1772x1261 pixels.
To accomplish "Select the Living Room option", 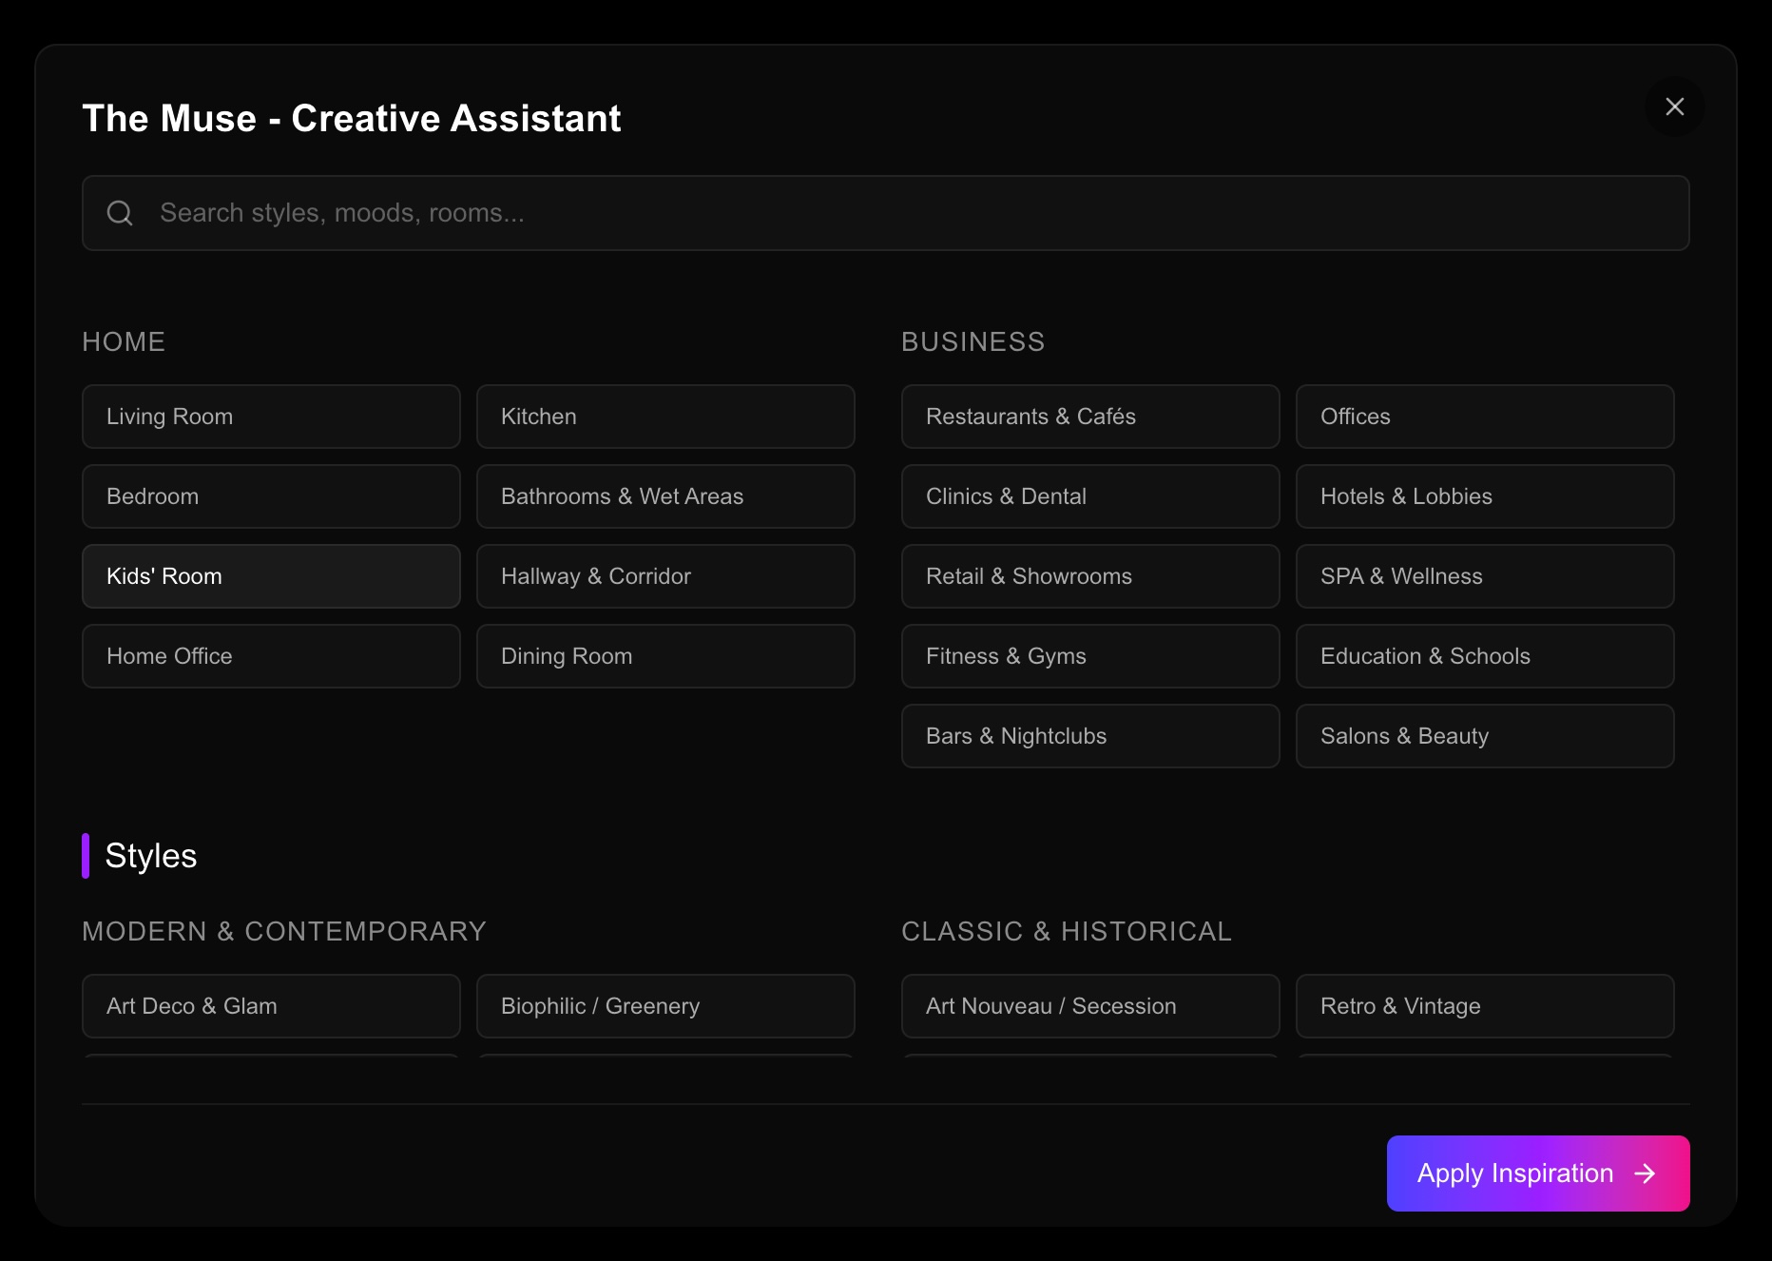I will point(271,417).
